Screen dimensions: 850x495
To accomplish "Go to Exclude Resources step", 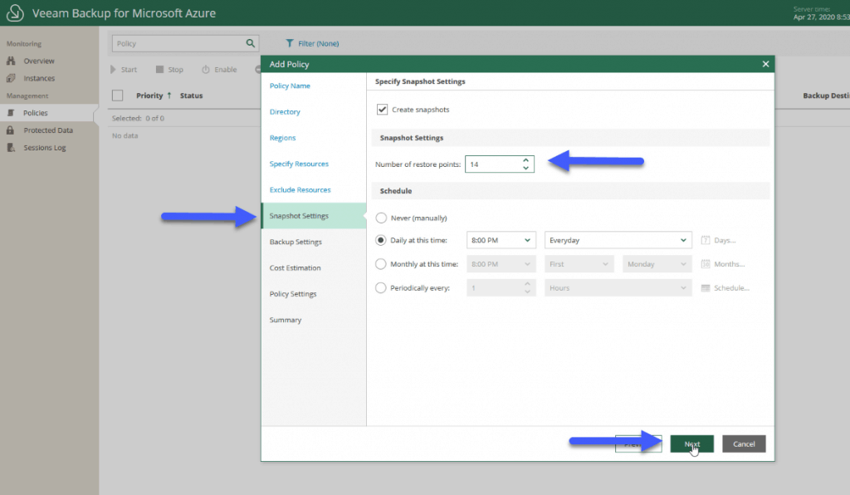I will point(300,189).
